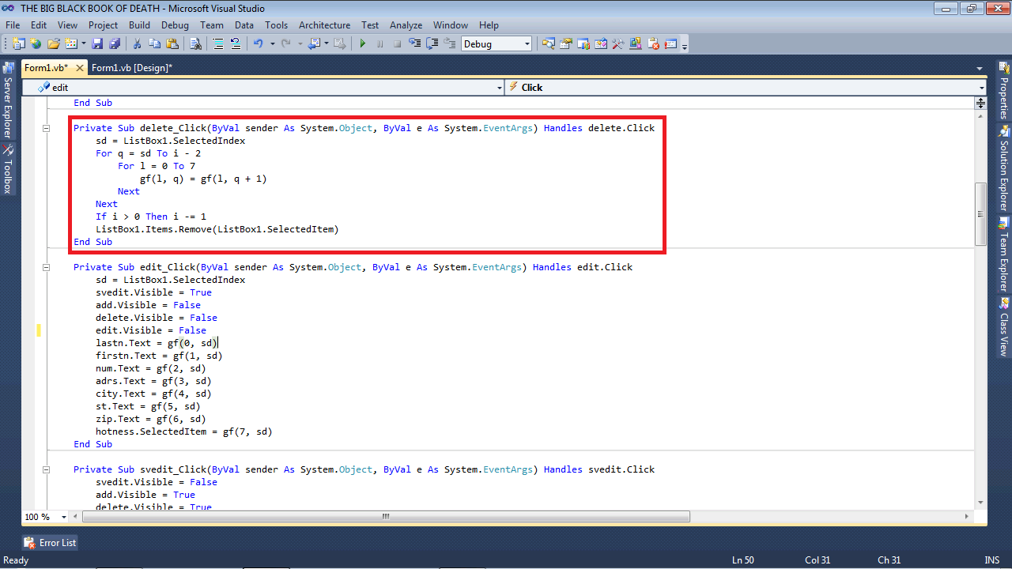The width and height of the screenshot is (1012, 569).
Task: Click the Save All icon
Action: [115, 43]
